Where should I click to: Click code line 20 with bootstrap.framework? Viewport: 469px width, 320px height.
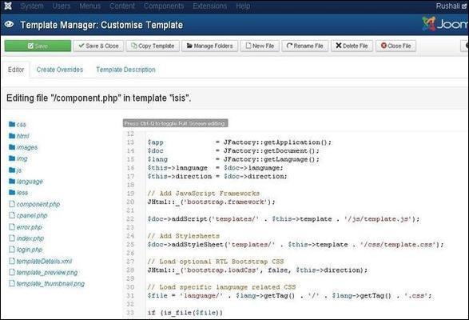point(211,202)
